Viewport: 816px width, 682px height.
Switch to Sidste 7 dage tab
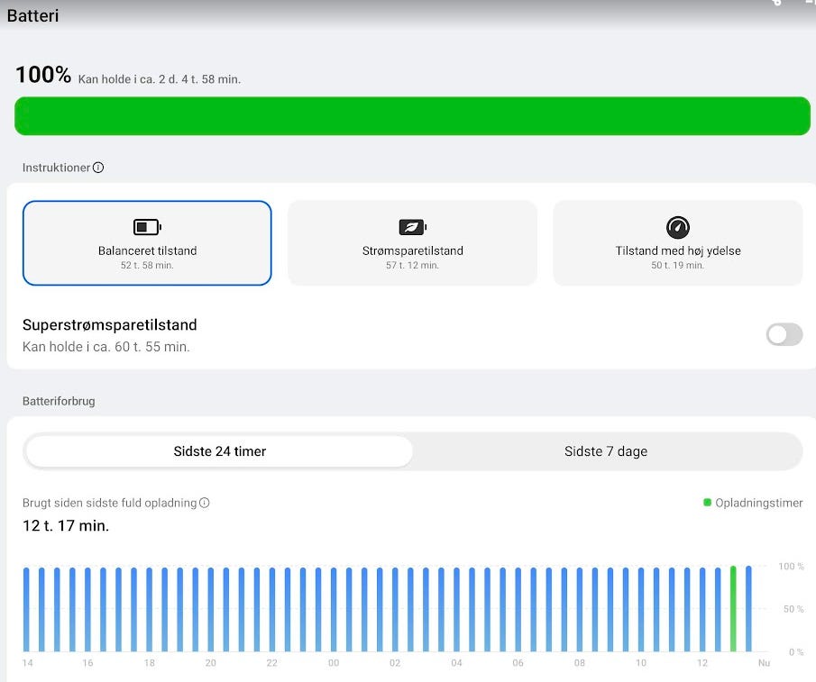tap(606, 451)
